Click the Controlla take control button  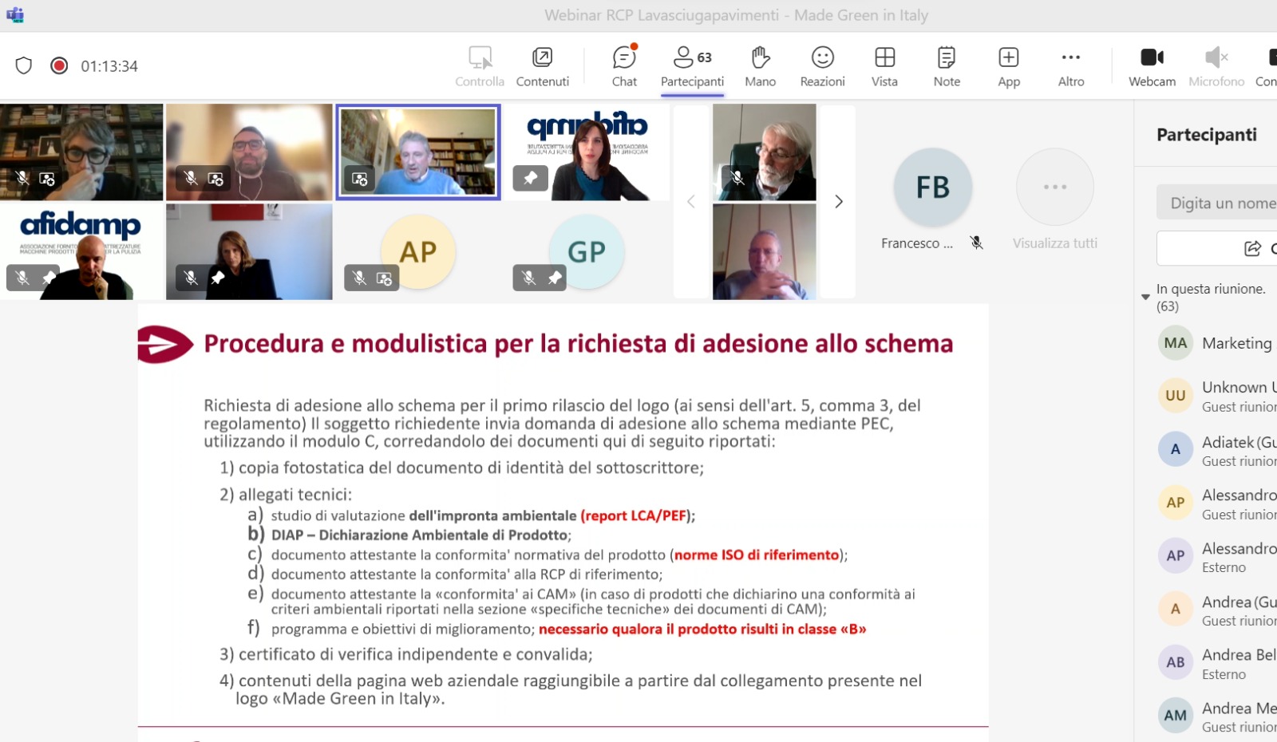click(480, 66)
